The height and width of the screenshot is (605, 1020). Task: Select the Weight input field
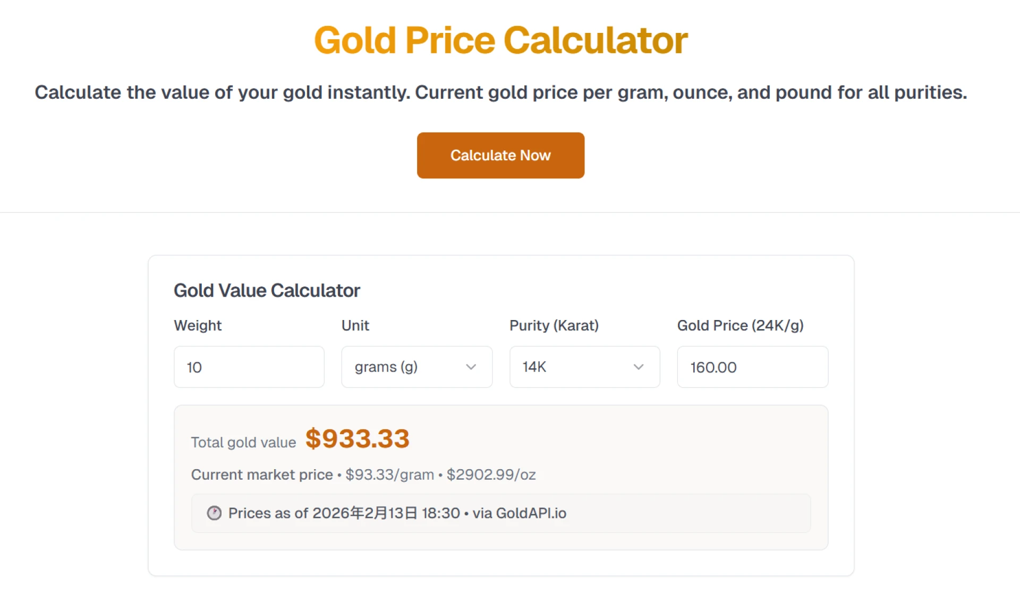coord(249,367)
